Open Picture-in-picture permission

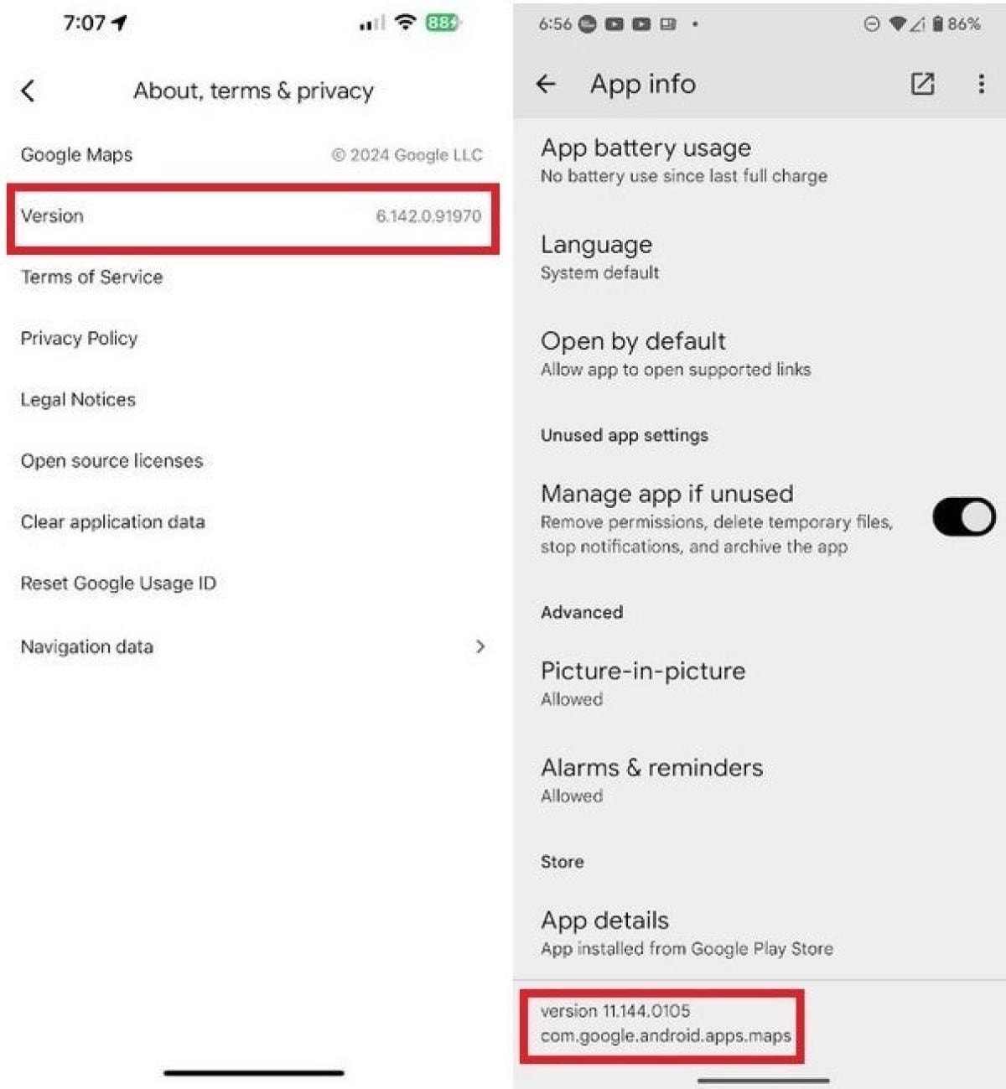click(759, 683)
